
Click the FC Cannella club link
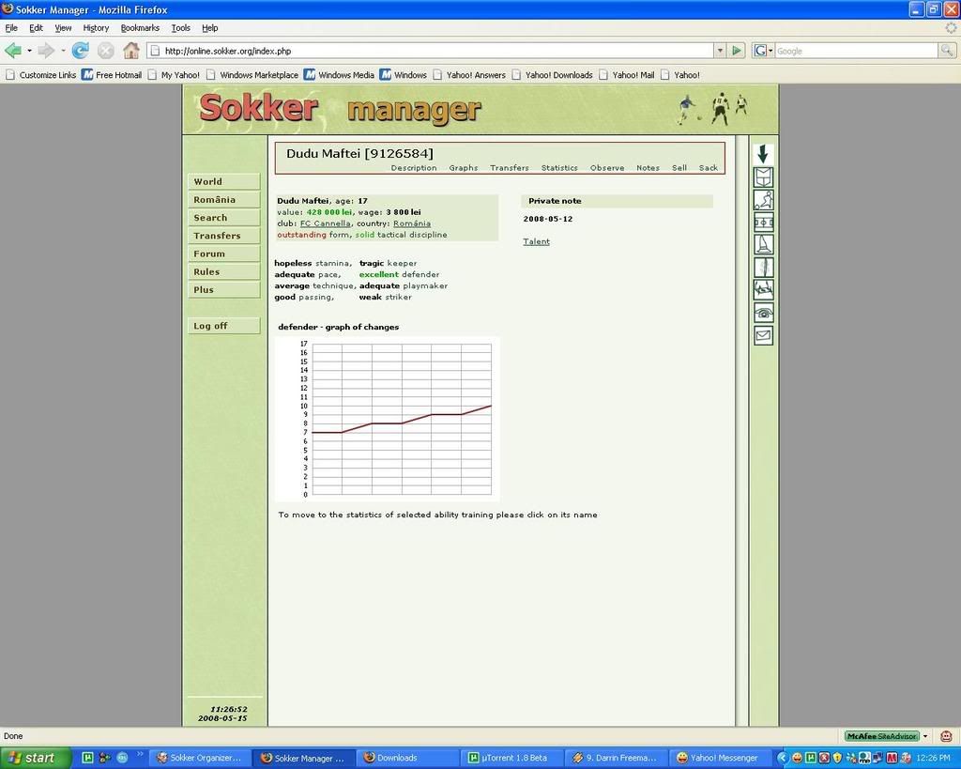(x=326, y=223)
